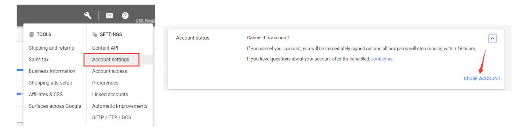Click the help question mark icon
This screenshot has height=130, width=514.
pos(125,15)
